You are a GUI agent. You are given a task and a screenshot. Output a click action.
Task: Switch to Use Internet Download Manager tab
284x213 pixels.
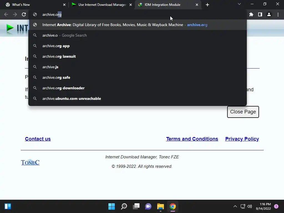click(102, 5)
